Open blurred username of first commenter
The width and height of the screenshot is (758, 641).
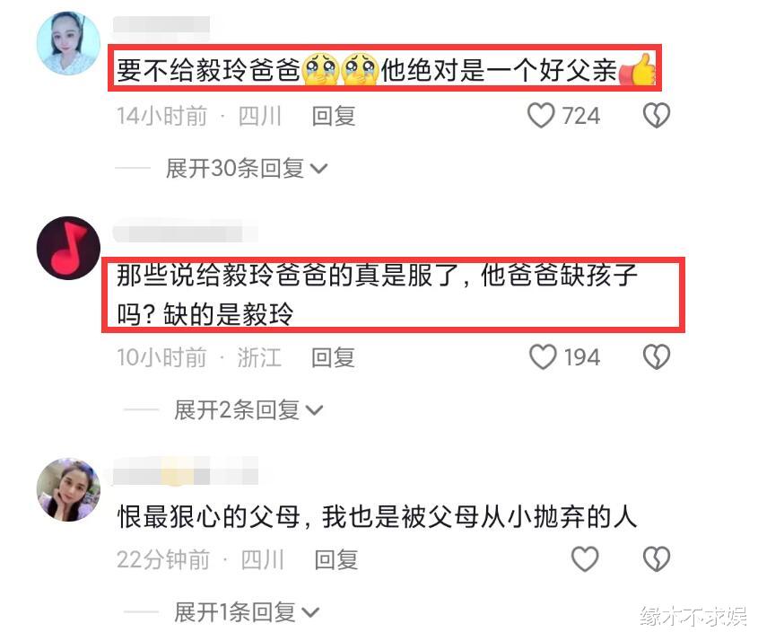(x=161, y=24)
